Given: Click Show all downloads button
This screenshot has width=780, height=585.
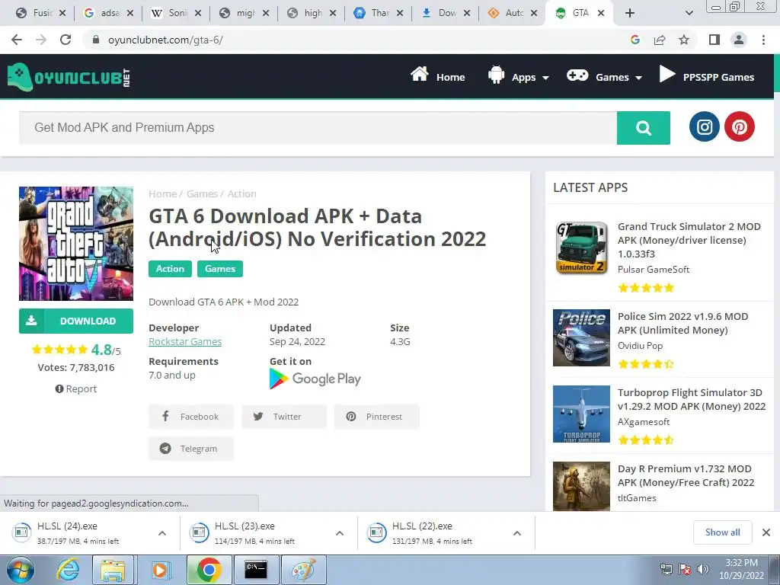Looking at the screenshot, I should tap(722, 532).
